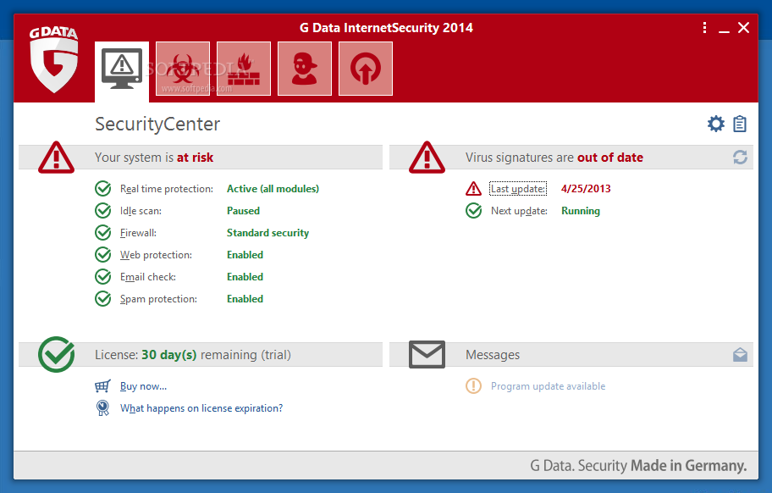Screen dimensions: 772x493
Task: Click the Messages section header
Action: [x=493, y=355]
